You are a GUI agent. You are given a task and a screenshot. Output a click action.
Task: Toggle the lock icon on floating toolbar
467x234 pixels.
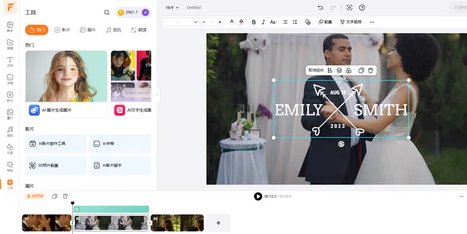click(349, 70)
